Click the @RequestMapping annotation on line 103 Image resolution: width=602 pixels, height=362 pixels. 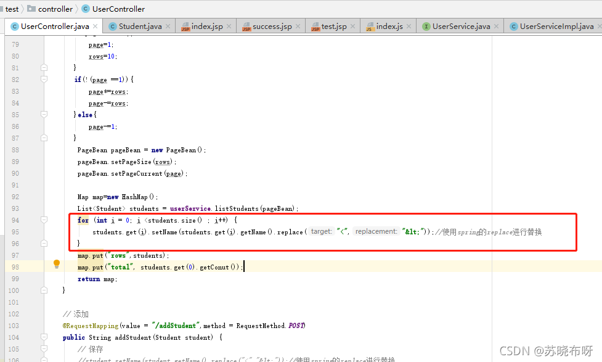pyautogui.click(x=91, y=326)
